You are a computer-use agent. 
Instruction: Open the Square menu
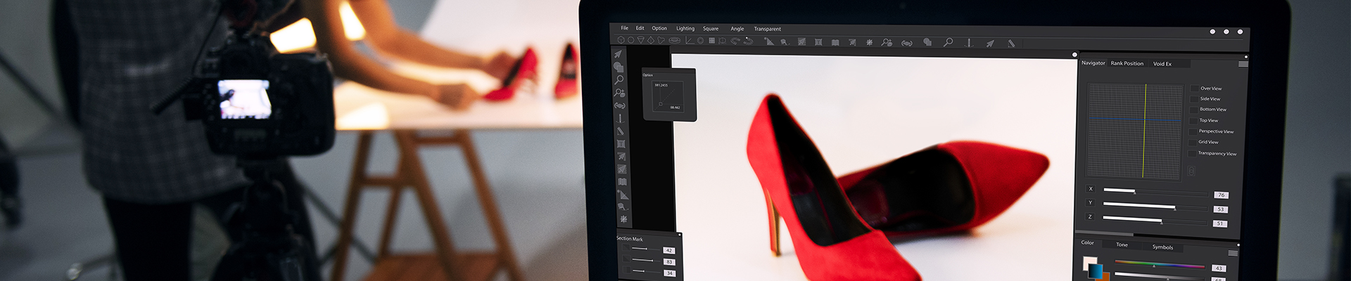click(711, 28)
